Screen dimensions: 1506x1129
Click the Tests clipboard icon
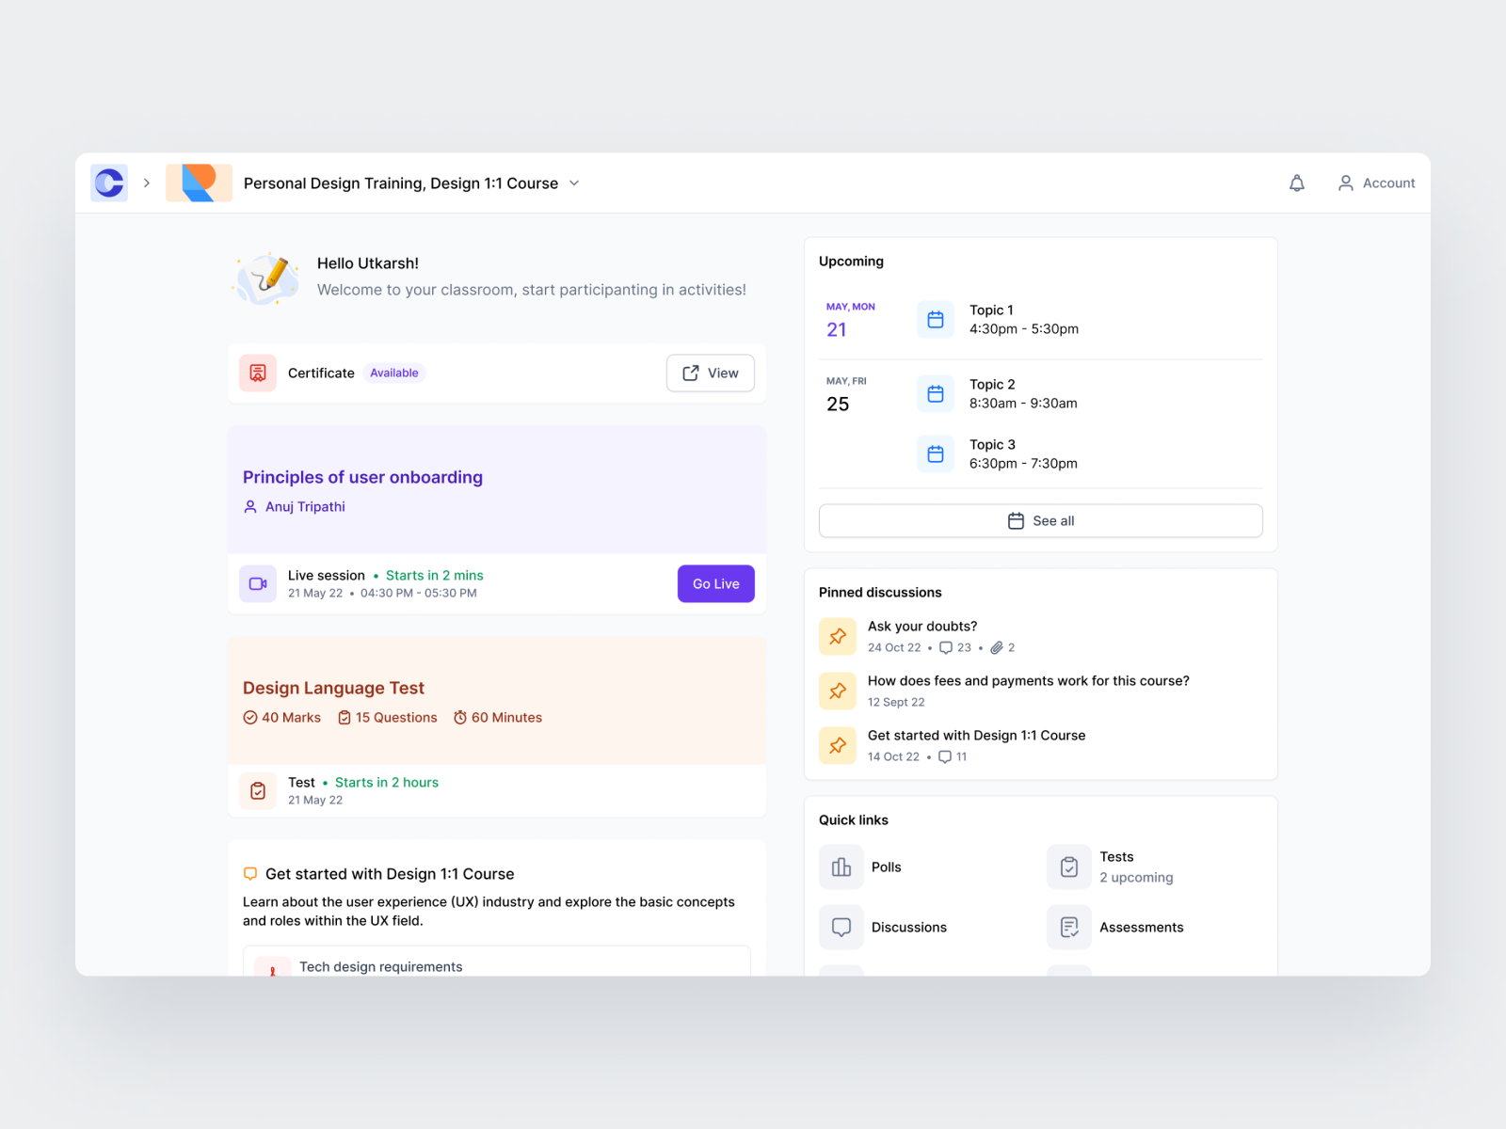[1068, 867]
